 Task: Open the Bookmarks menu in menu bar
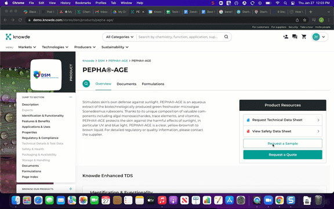pos(83,3)
